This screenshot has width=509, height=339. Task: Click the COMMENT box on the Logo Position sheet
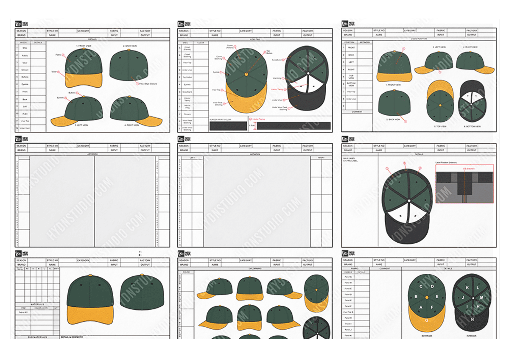[x=357, y=122]
